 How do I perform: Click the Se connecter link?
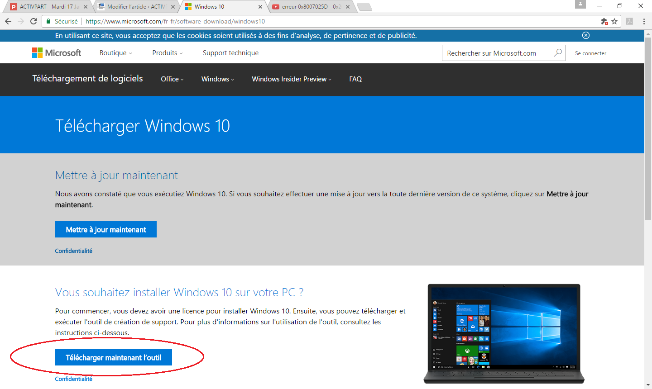coord(590,53)
